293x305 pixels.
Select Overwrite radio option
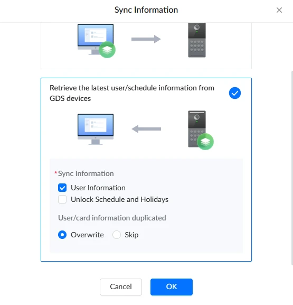(62, 235)
